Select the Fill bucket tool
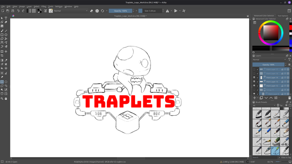The width and height of the screenshot is (292, 164). [2, 68]
